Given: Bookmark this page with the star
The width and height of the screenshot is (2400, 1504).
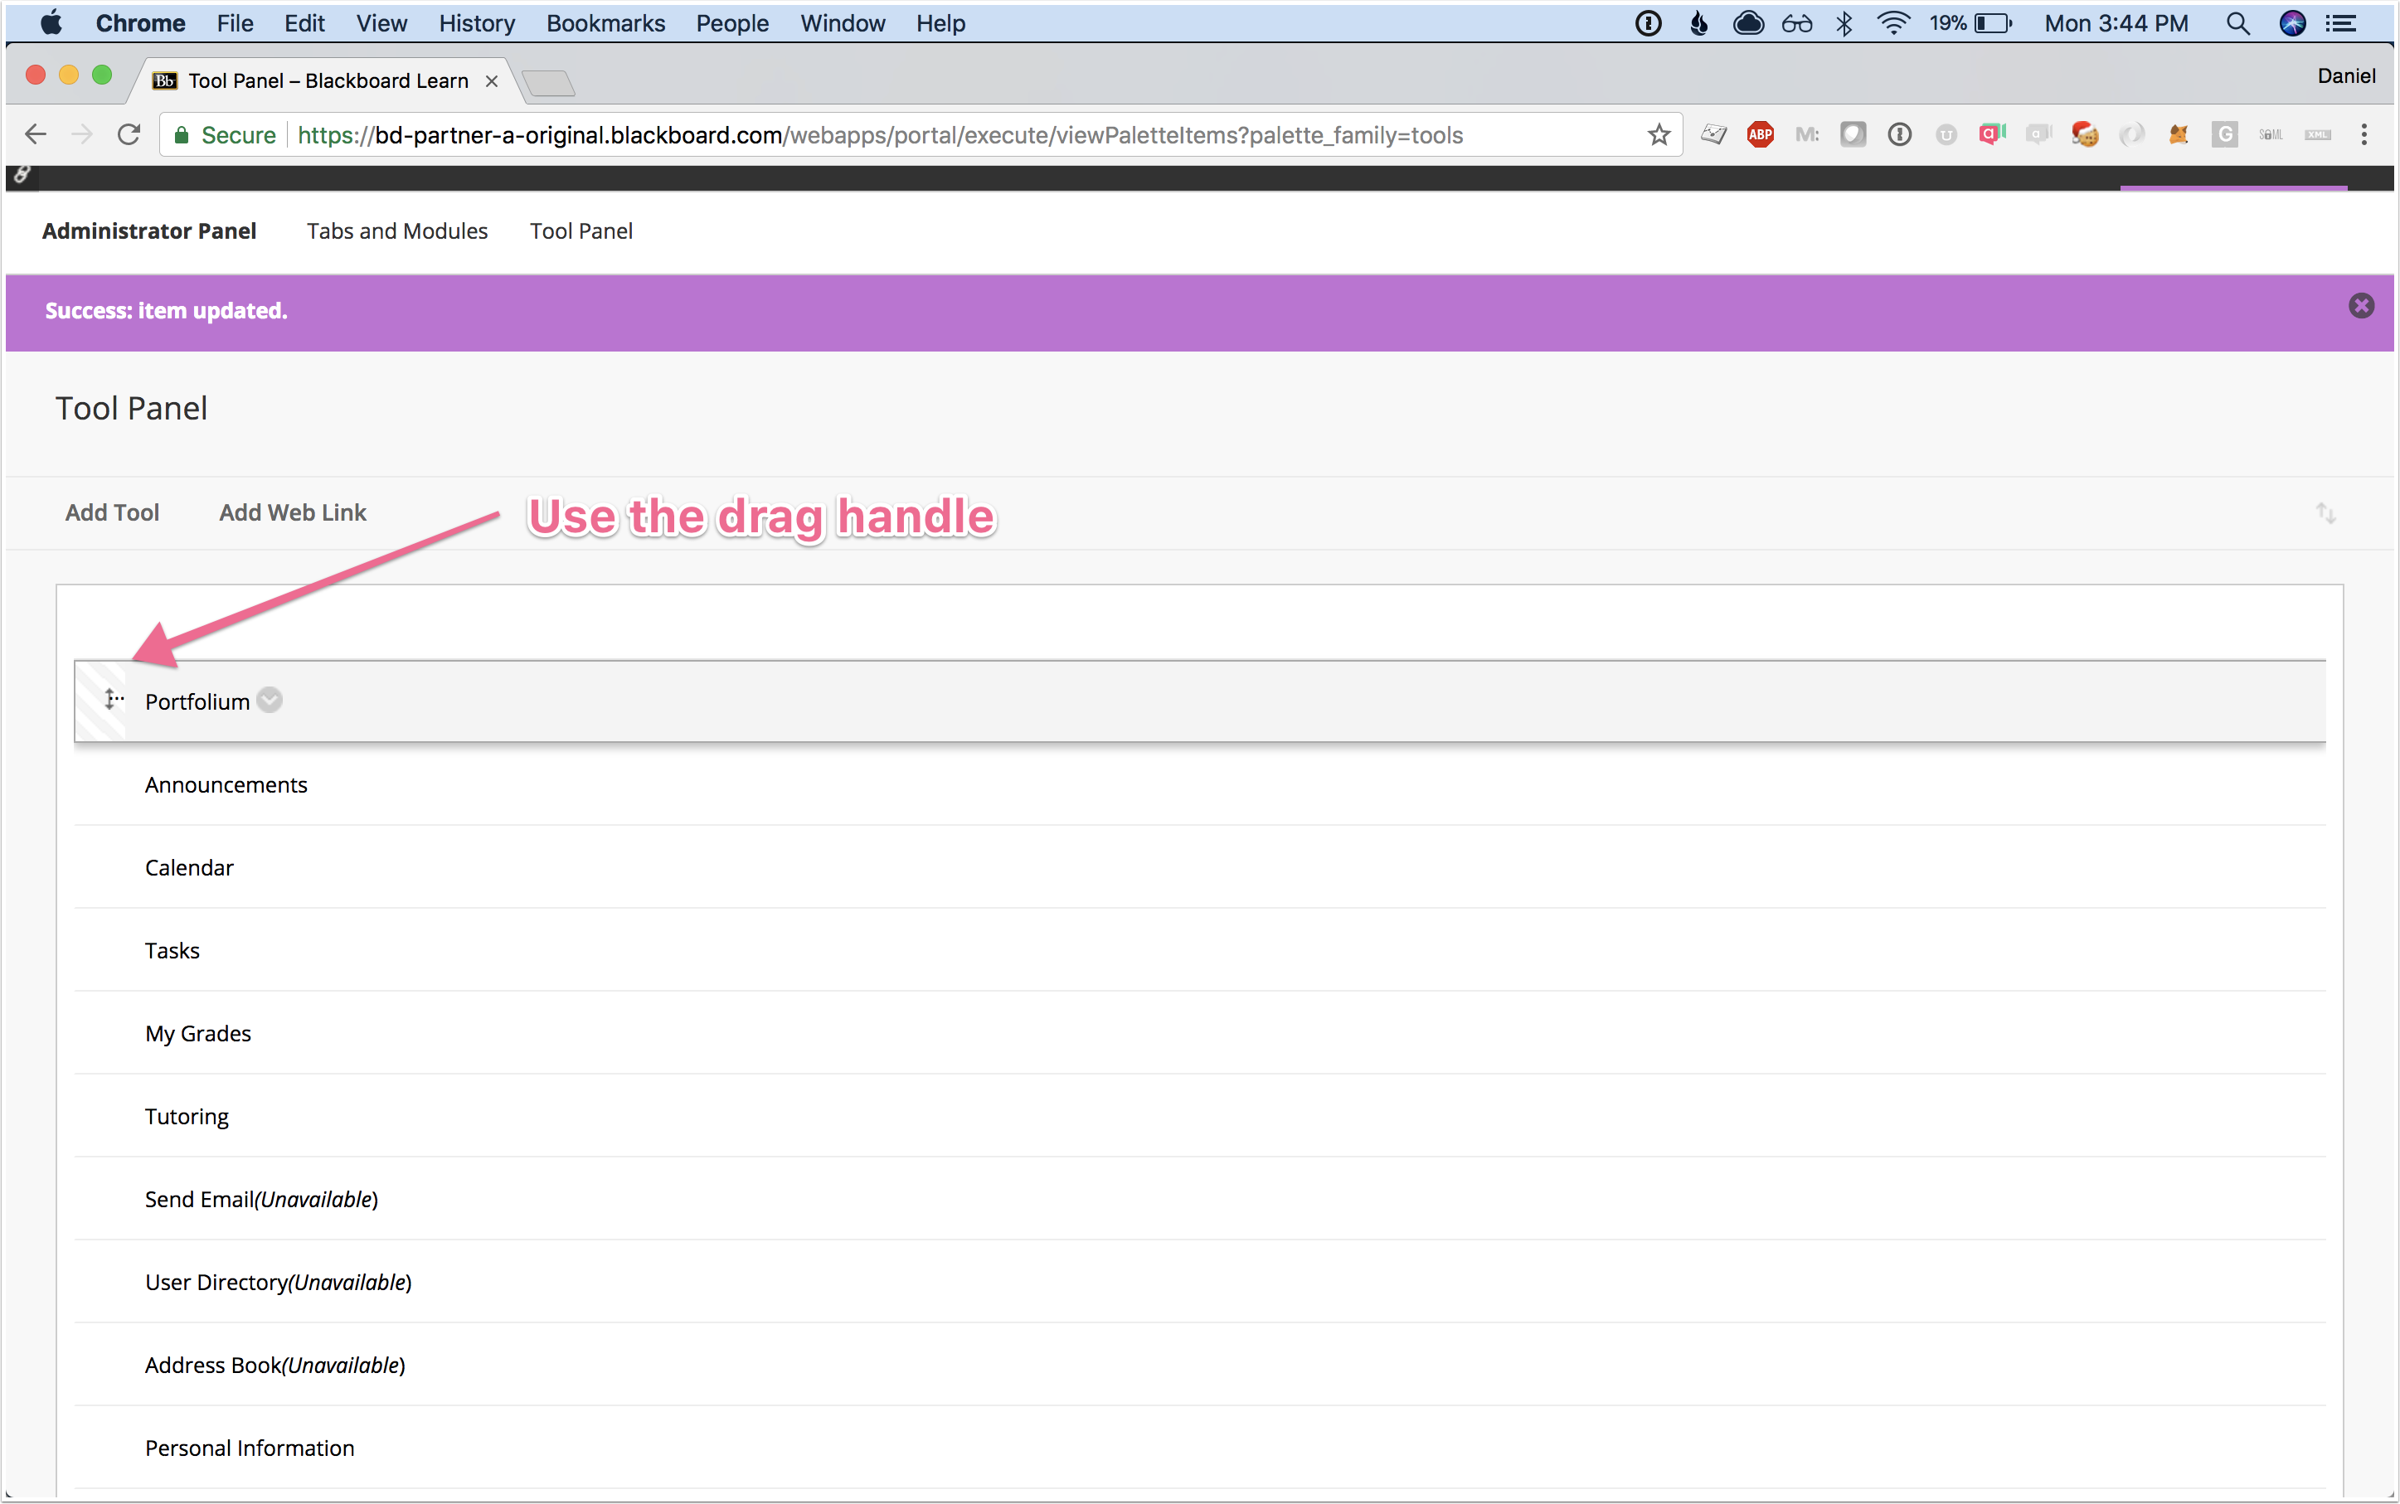Looking at the screenshot, I should [x=1658, y=134].
